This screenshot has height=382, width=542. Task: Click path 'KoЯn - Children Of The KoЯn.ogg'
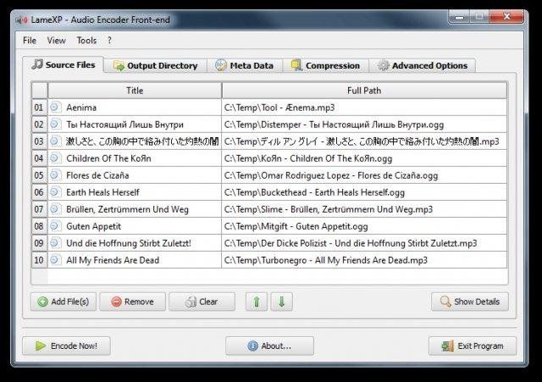click(364, 158)
